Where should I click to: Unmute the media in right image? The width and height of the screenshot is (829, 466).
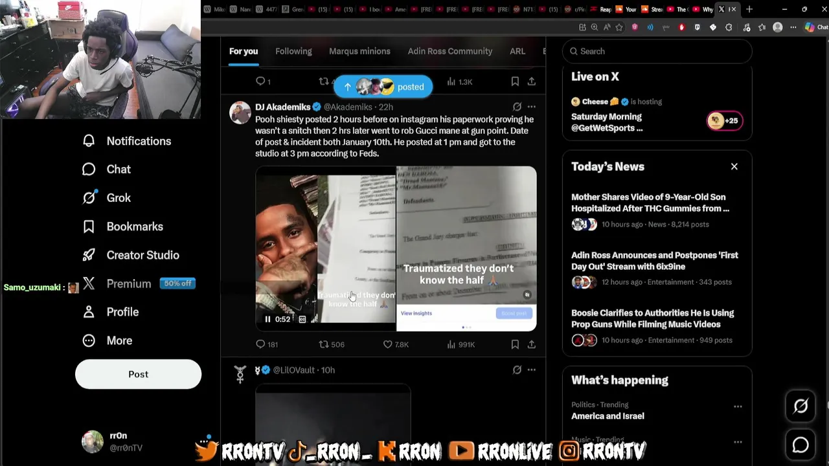527,295
